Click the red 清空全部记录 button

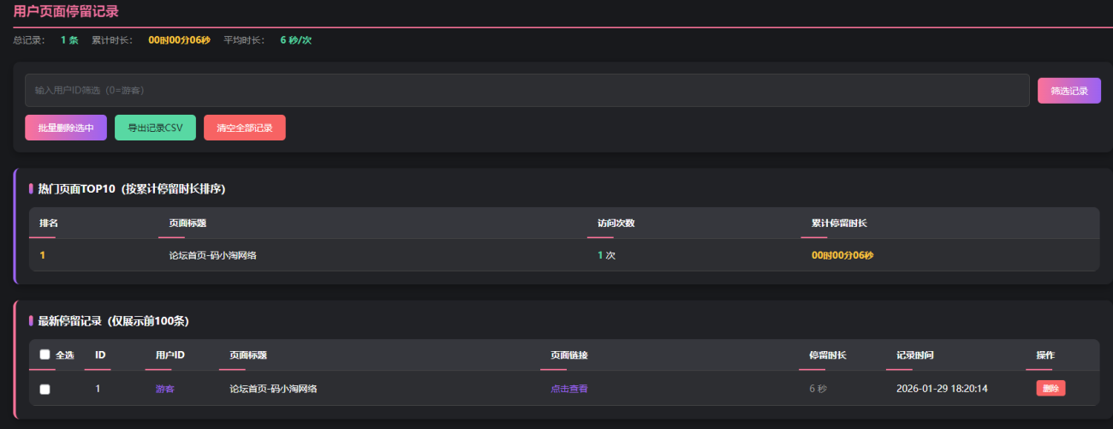244,128
